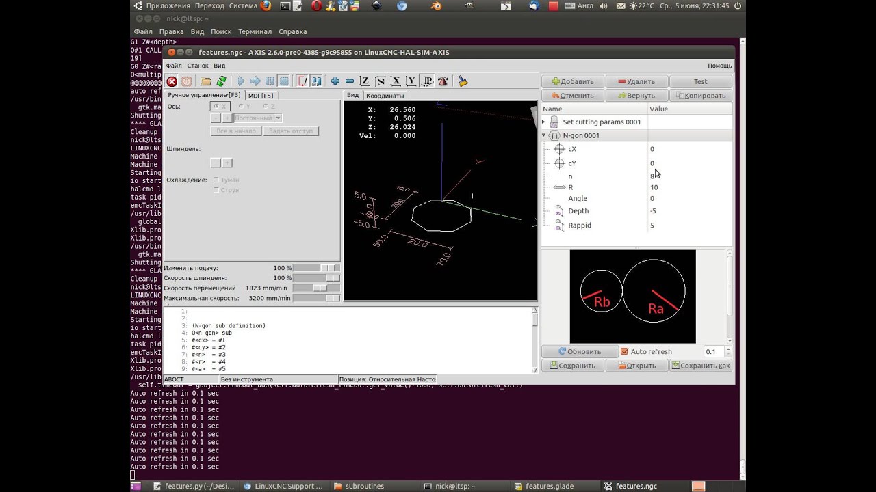Click the Сохранить как button

[x=700, y=366]
